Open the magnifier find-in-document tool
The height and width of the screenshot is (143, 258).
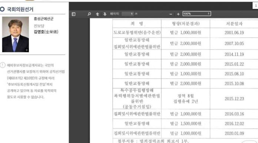89,14
